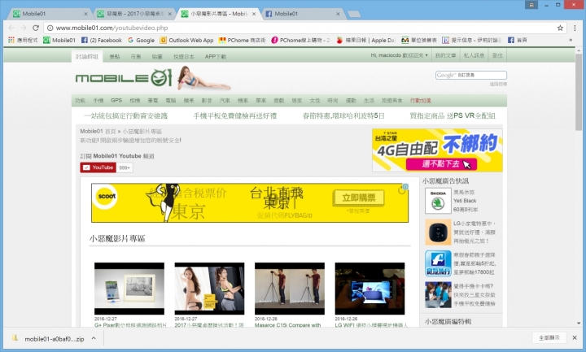
Task: Open the 行動加值 menu item
Action: [421, 101]
